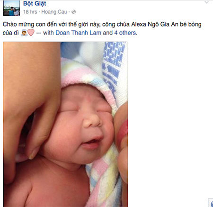The width and height of the screenshot is (213, 207).
Task: Click the blue patterned cloth in photo
Action: [x=114, y=66]
